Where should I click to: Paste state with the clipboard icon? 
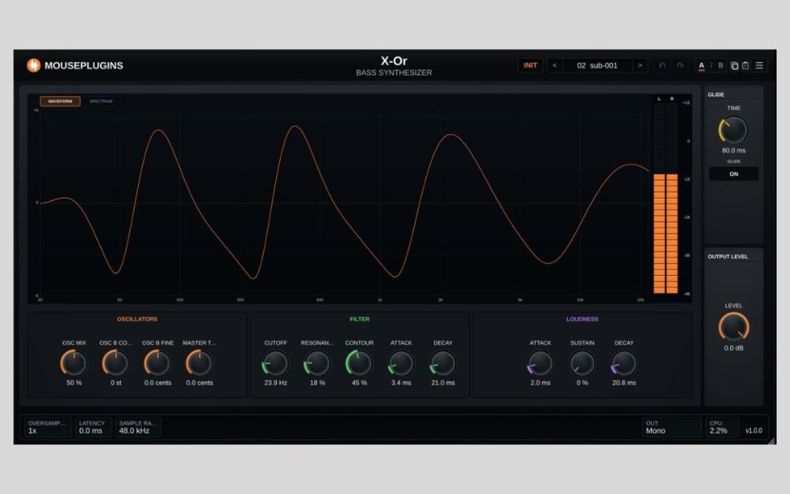745,66
